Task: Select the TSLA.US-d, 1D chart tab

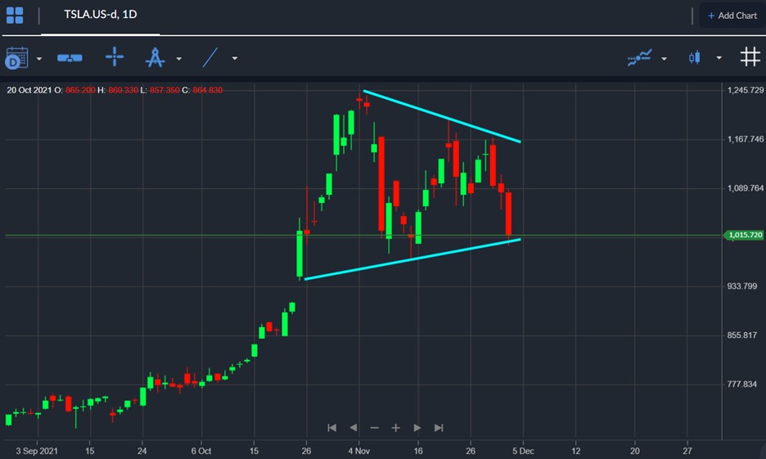Action: pyautogui.click(x=100, y=15)
